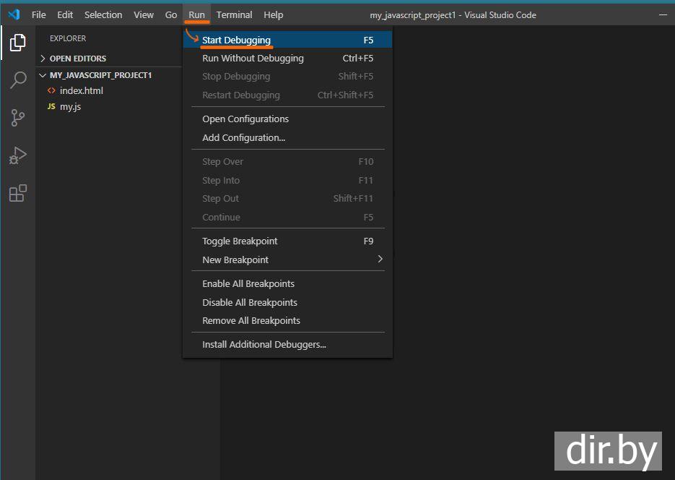This screenshot has height=480, width=675.
Task: Open the Terminal menu
Action: tap(234, 14)
